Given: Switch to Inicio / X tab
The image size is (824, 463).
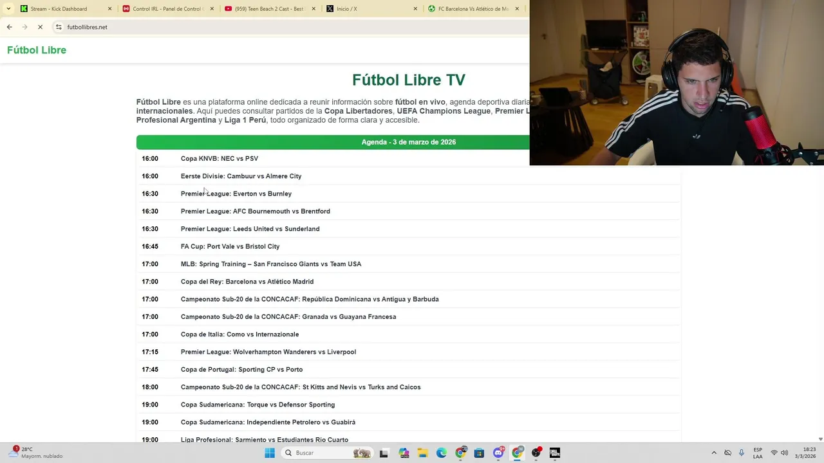Looking at the screenshot, I should (x=371, y=9).
